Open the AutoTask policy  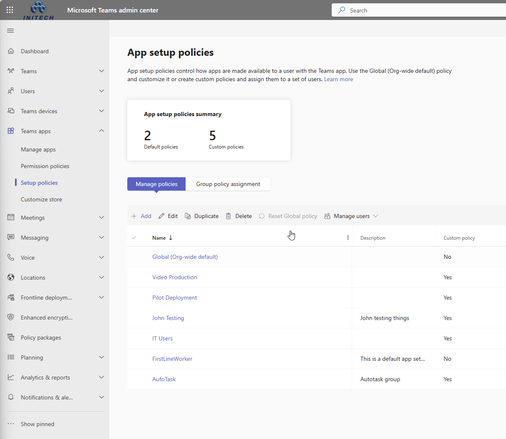[x=164, y=379]
